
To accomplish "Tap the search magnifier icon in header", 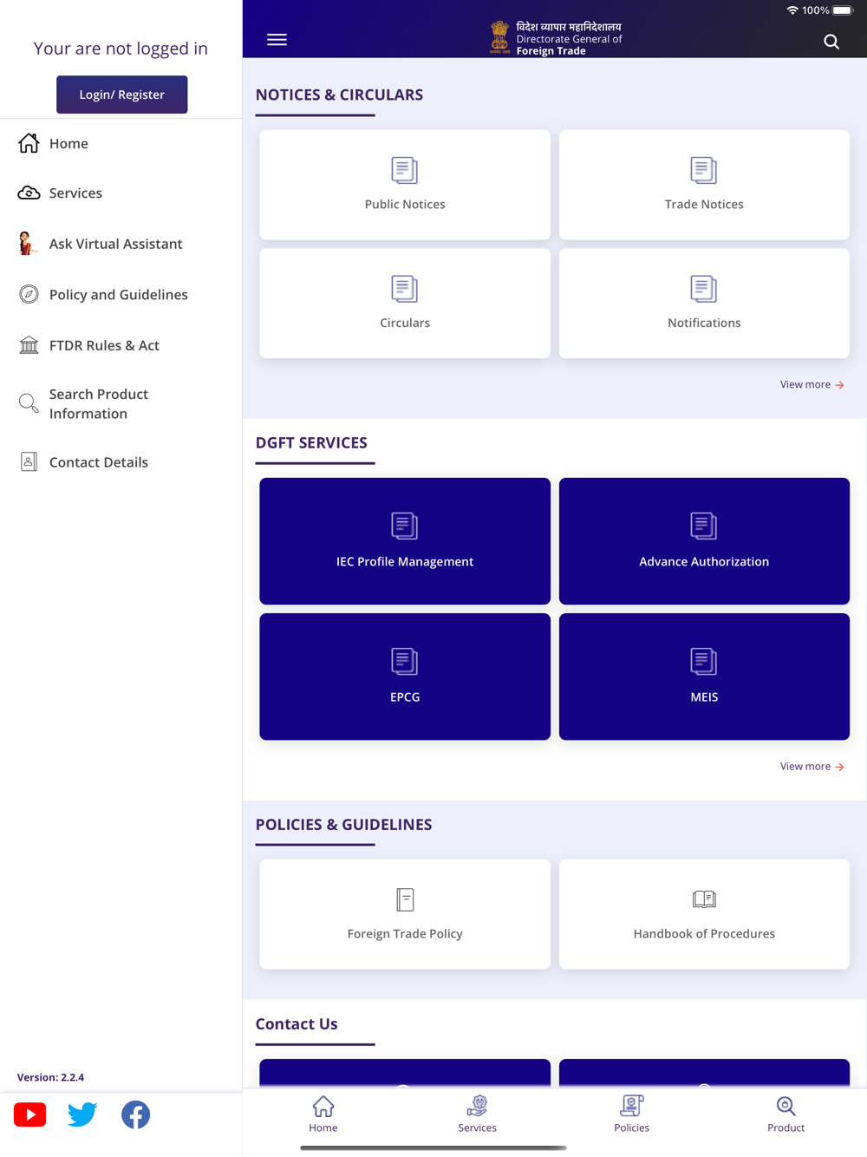I will point(831,42).
